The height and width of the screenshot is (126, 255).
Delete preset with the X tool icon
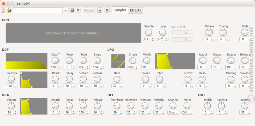tap(78, 10)
